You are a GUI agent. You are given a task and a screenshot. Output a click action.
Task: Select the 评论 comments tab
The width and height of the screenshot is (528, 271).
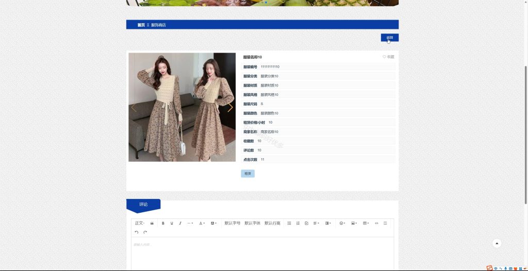coord(143,205)
